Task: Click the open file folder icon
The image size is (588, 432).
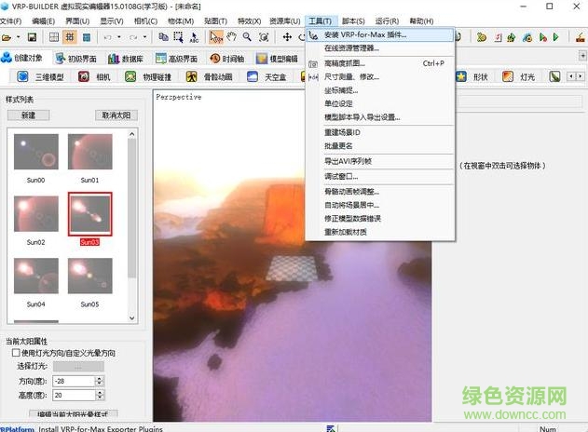Action: [7, 37]
